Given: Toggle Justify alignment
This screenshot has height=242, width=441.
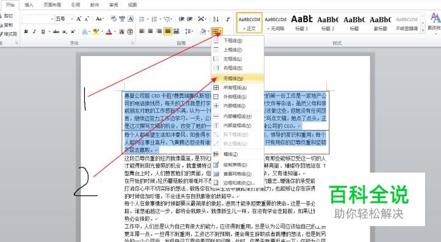Looking at the screenshot, I should tap(168, 31).
